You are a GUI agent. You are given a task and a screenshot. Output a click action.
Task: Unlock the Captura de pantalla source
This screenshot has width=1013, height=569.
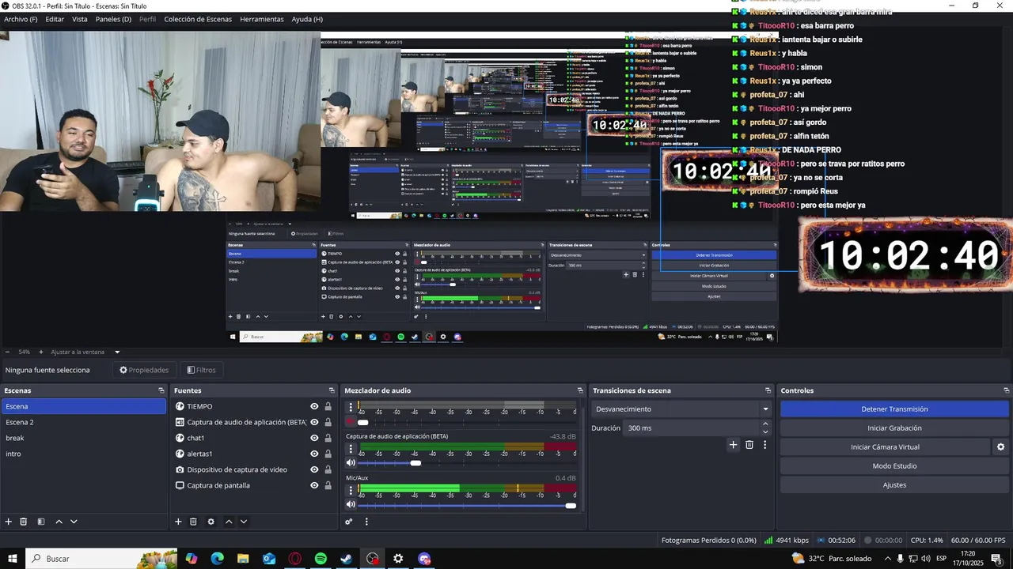point(328,485)
